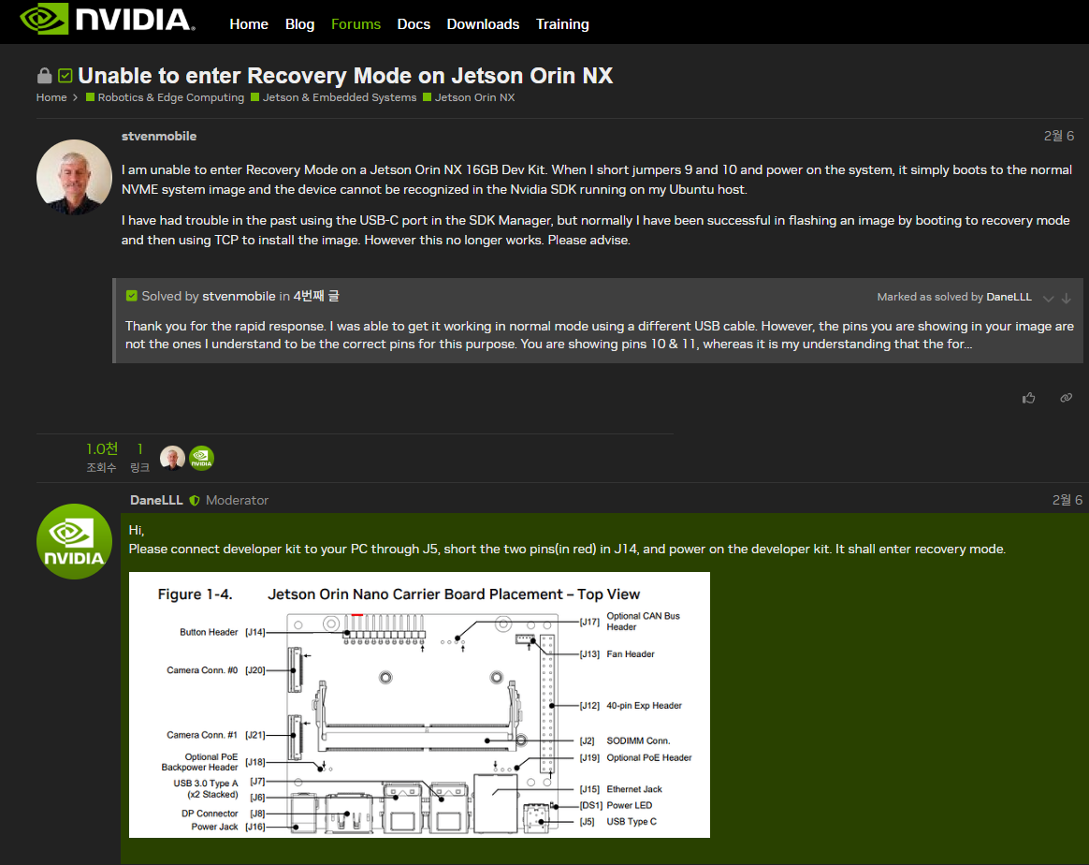The height and width of the screenshot is (865, 1089).
Task: Click the closed-topic lock icon
Action: click(x=45, y=76)
